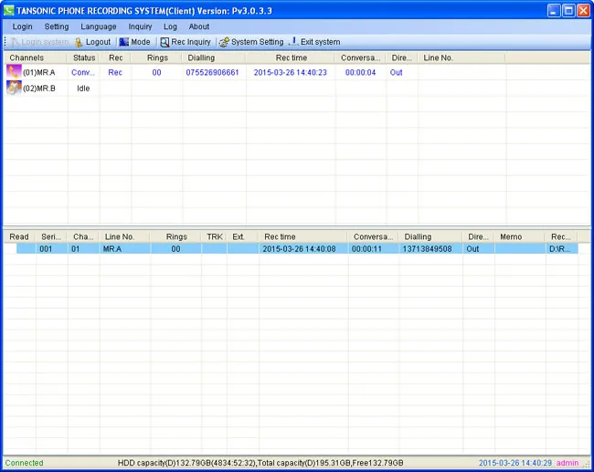Open the Setting menu

pos(57,26)
